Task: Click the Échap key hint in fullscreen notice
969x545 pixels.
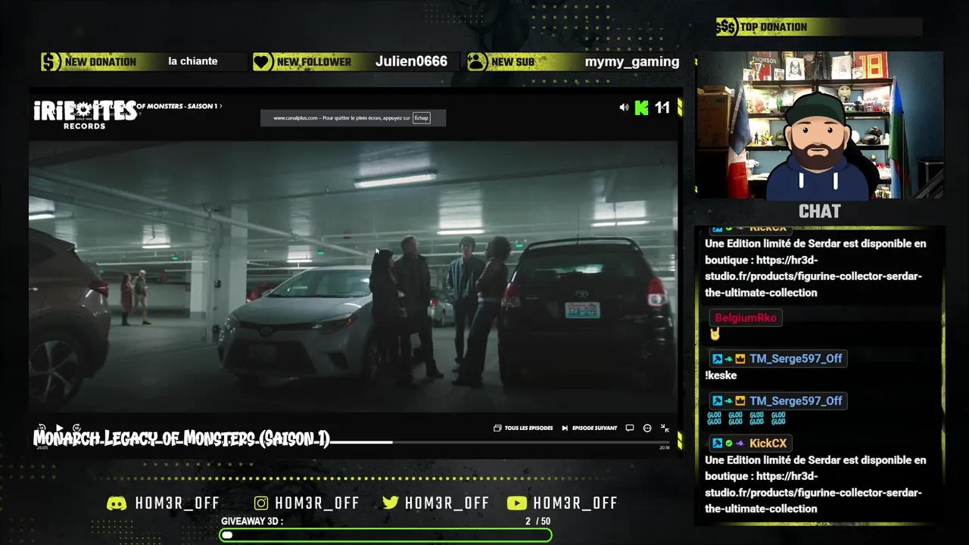Action: point(422,118)
